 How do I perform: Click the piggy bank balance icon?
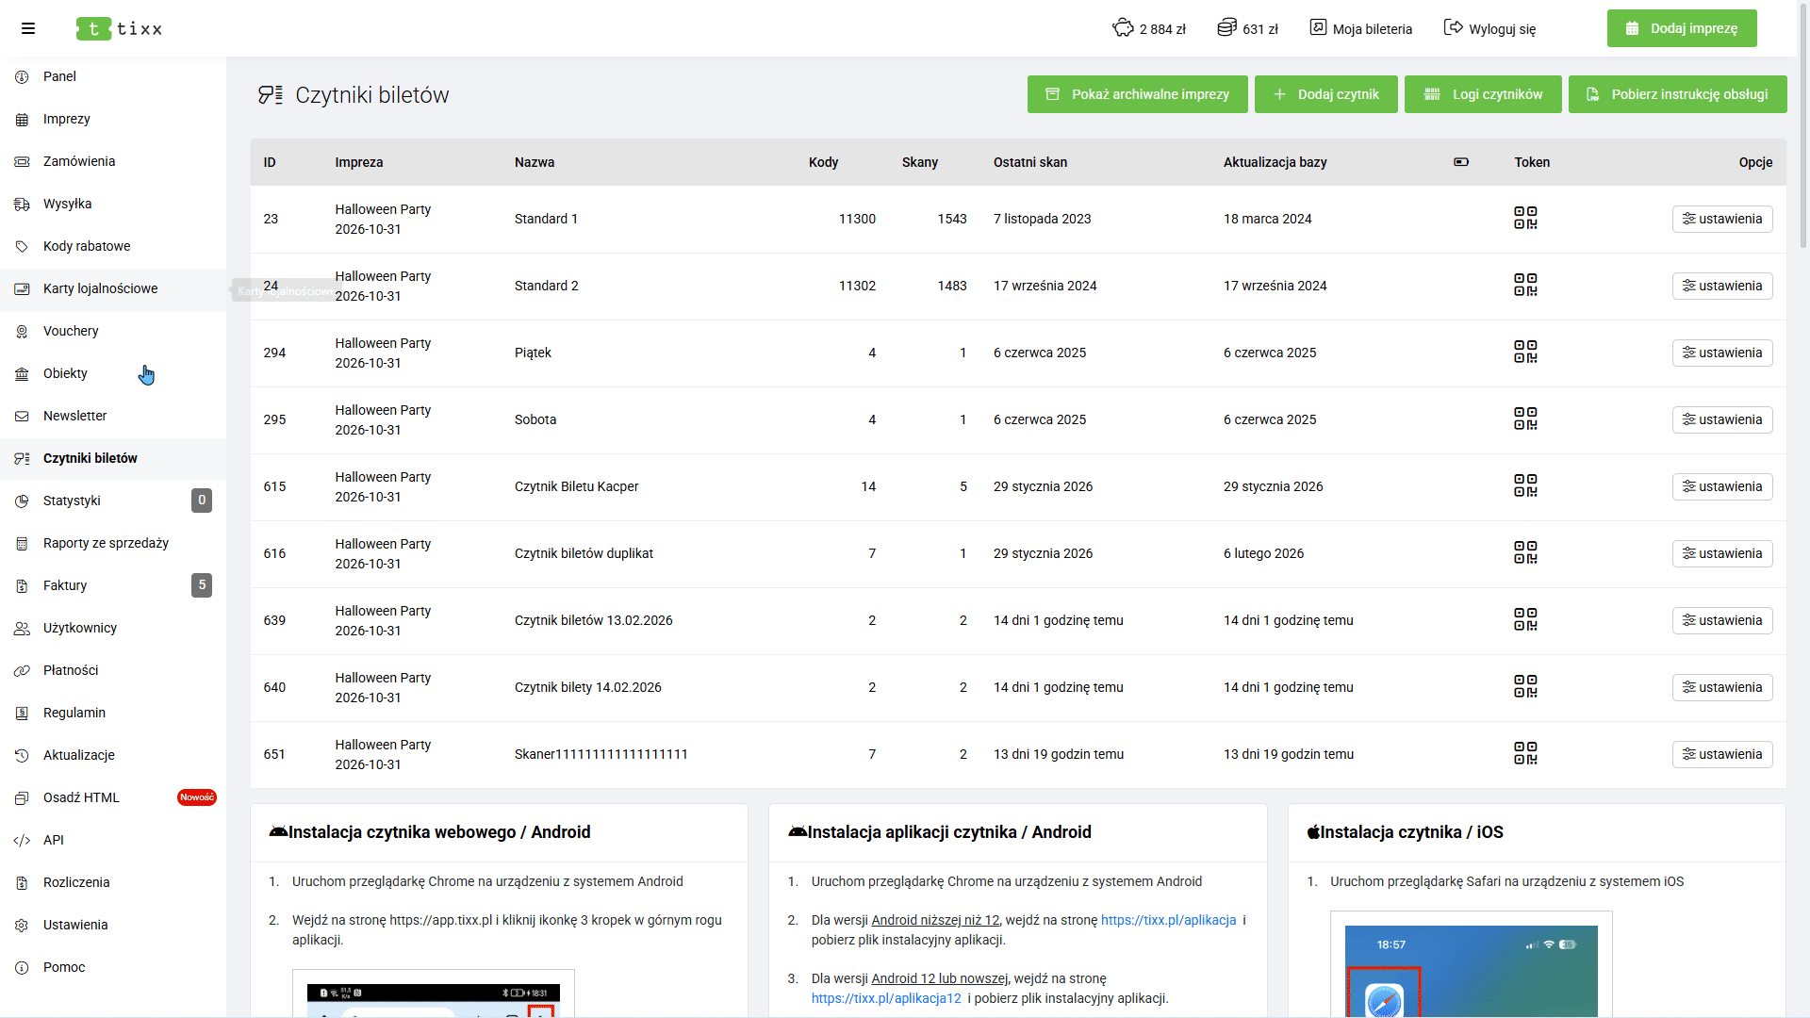tap(1123, 28)
